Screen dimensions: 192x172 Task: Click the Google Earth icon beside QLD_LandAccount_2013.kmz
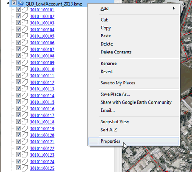20,3
